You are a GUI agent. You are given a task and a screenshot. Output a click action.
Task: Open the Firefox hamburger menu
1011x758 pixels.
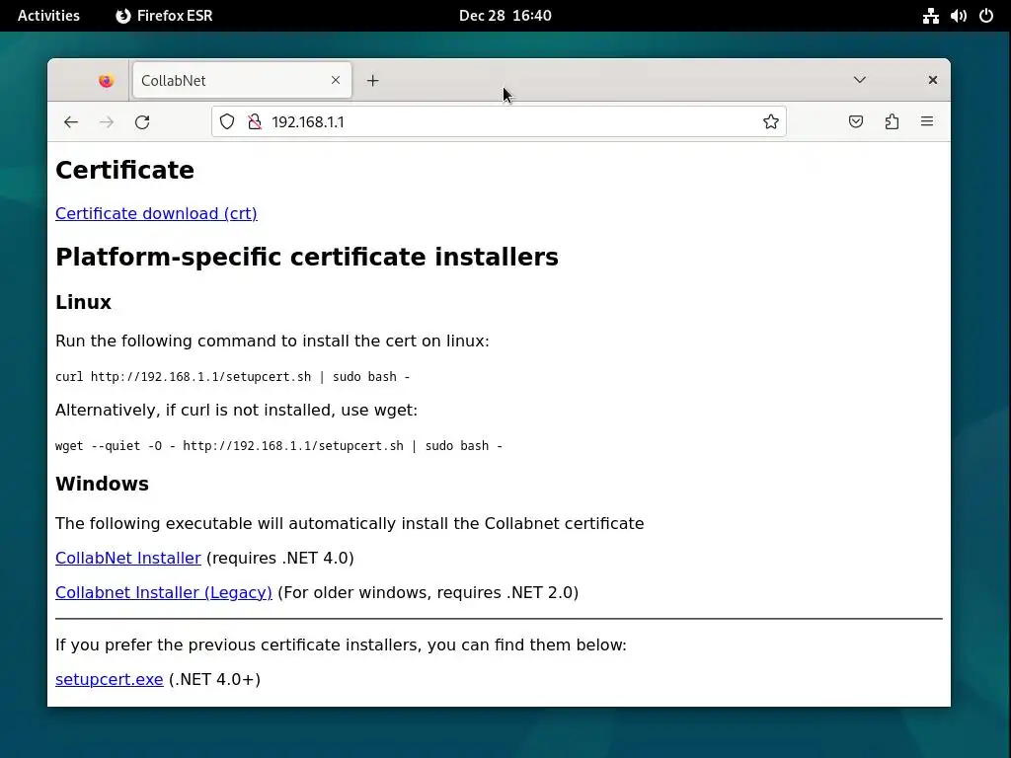point(927,121)
